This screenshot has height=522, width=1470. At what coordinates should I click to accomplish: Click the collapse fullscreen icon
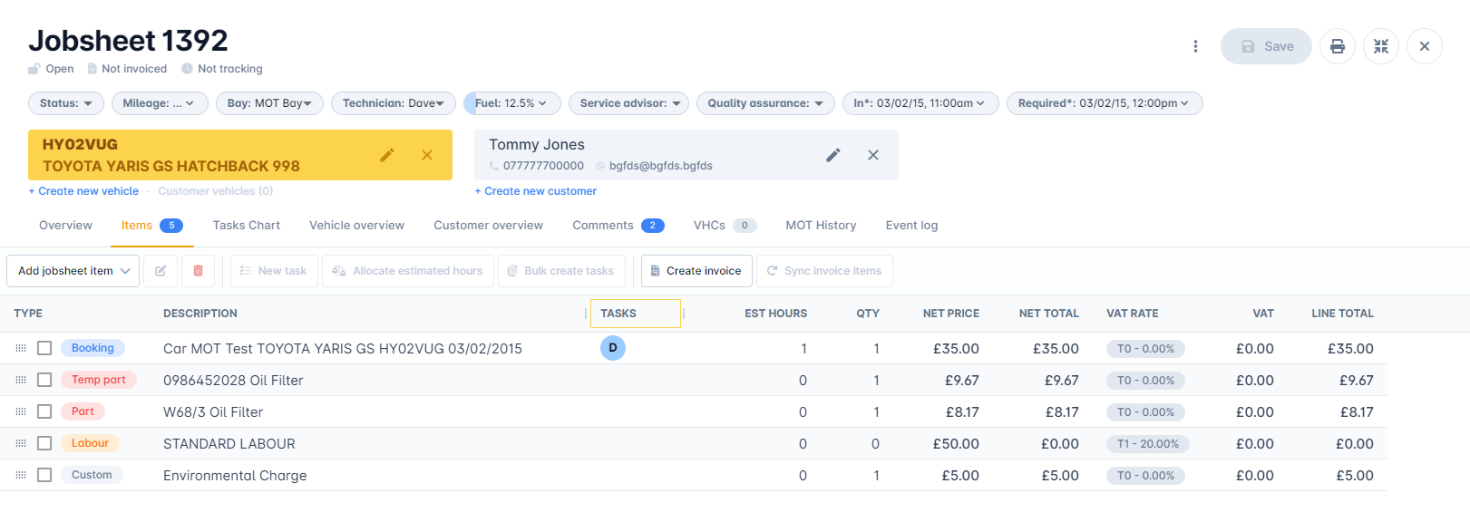tap(1380, 46)
